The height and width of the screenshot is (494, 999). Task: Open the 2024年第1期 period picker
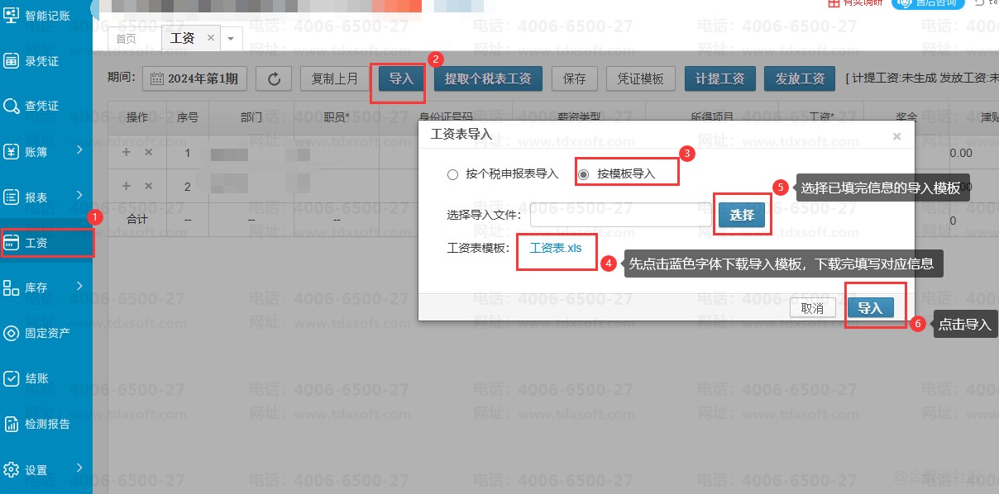click(x=194, y=79)
